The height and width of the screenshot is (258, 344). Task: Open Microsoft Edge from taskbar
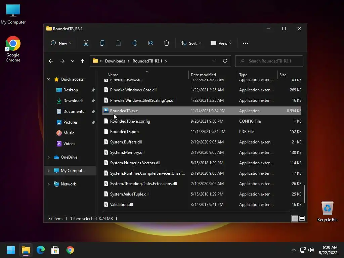[41, 250]
